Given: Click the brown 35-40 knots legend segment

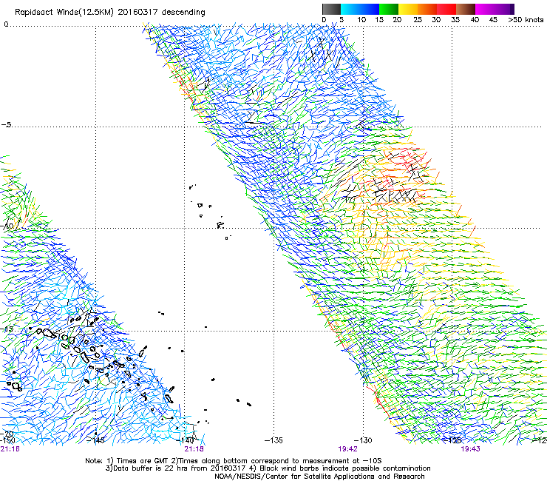Looking at the screenshot, I should point(466,9).
